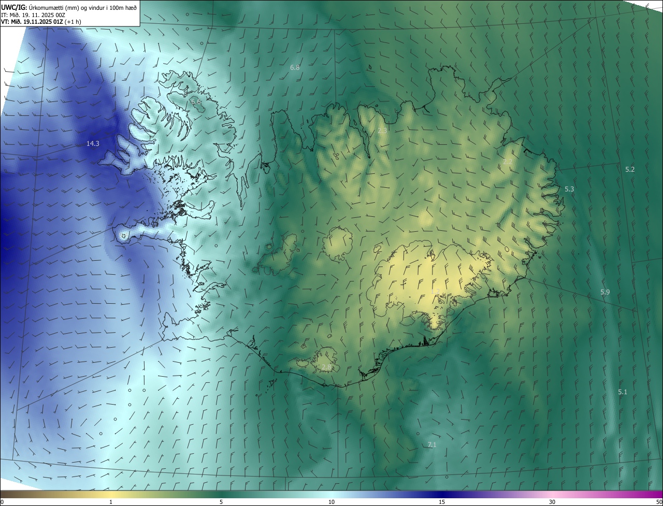Click the colour scale tick label 1

[111, 502]
